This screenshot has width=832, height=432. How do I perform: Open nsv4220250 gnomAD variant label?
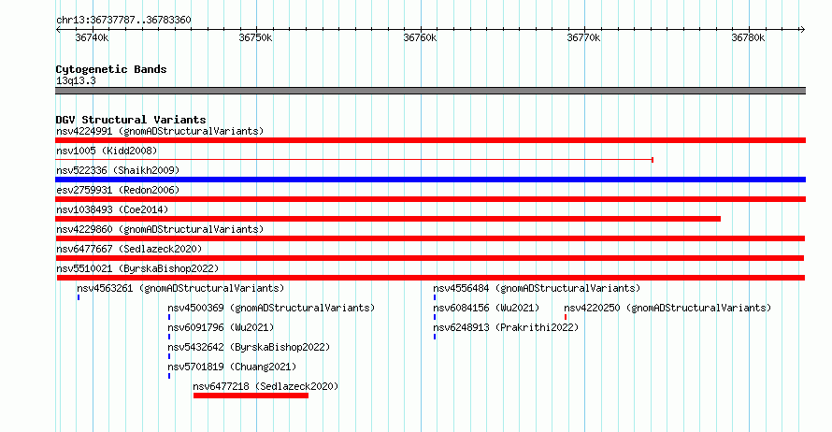click(667, 308)
